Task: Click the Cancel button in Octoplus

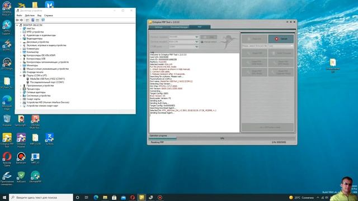Action: tap(281, 39)
